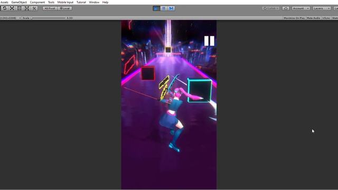The height and width of the screenshot is (190, 338).
Task: Open the Assets menu
Action: [x=4, y=2]
